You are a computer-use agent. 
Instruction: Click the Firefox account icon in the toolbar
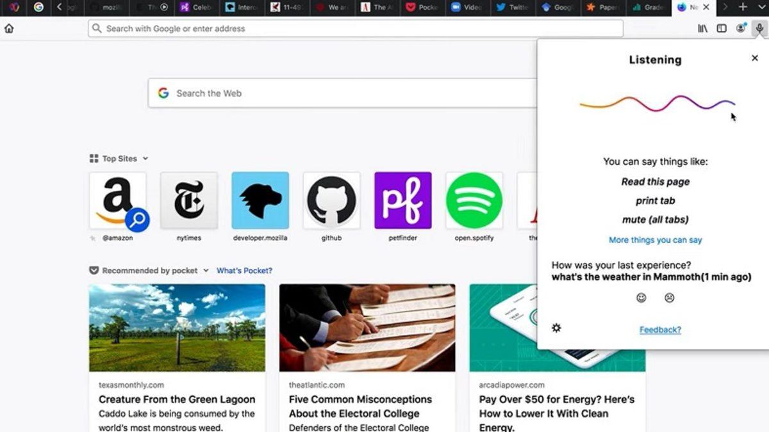741,28
